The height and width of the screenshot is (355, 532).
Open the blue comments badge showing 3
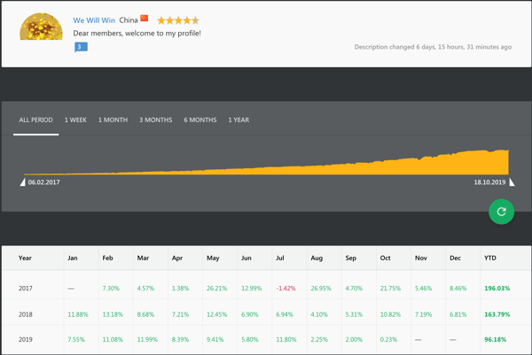click(x=81, y=47)
